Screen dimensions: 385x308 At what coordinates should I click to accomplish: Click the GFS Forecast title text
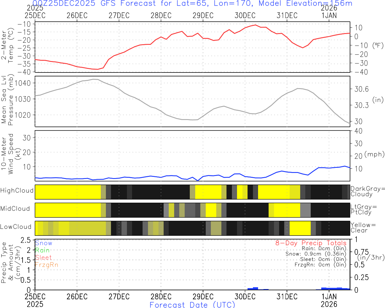(192, 3)
